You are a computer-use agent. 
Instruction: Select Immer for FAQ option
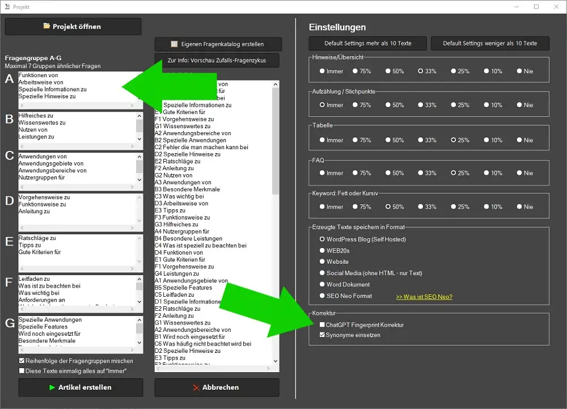322,174
